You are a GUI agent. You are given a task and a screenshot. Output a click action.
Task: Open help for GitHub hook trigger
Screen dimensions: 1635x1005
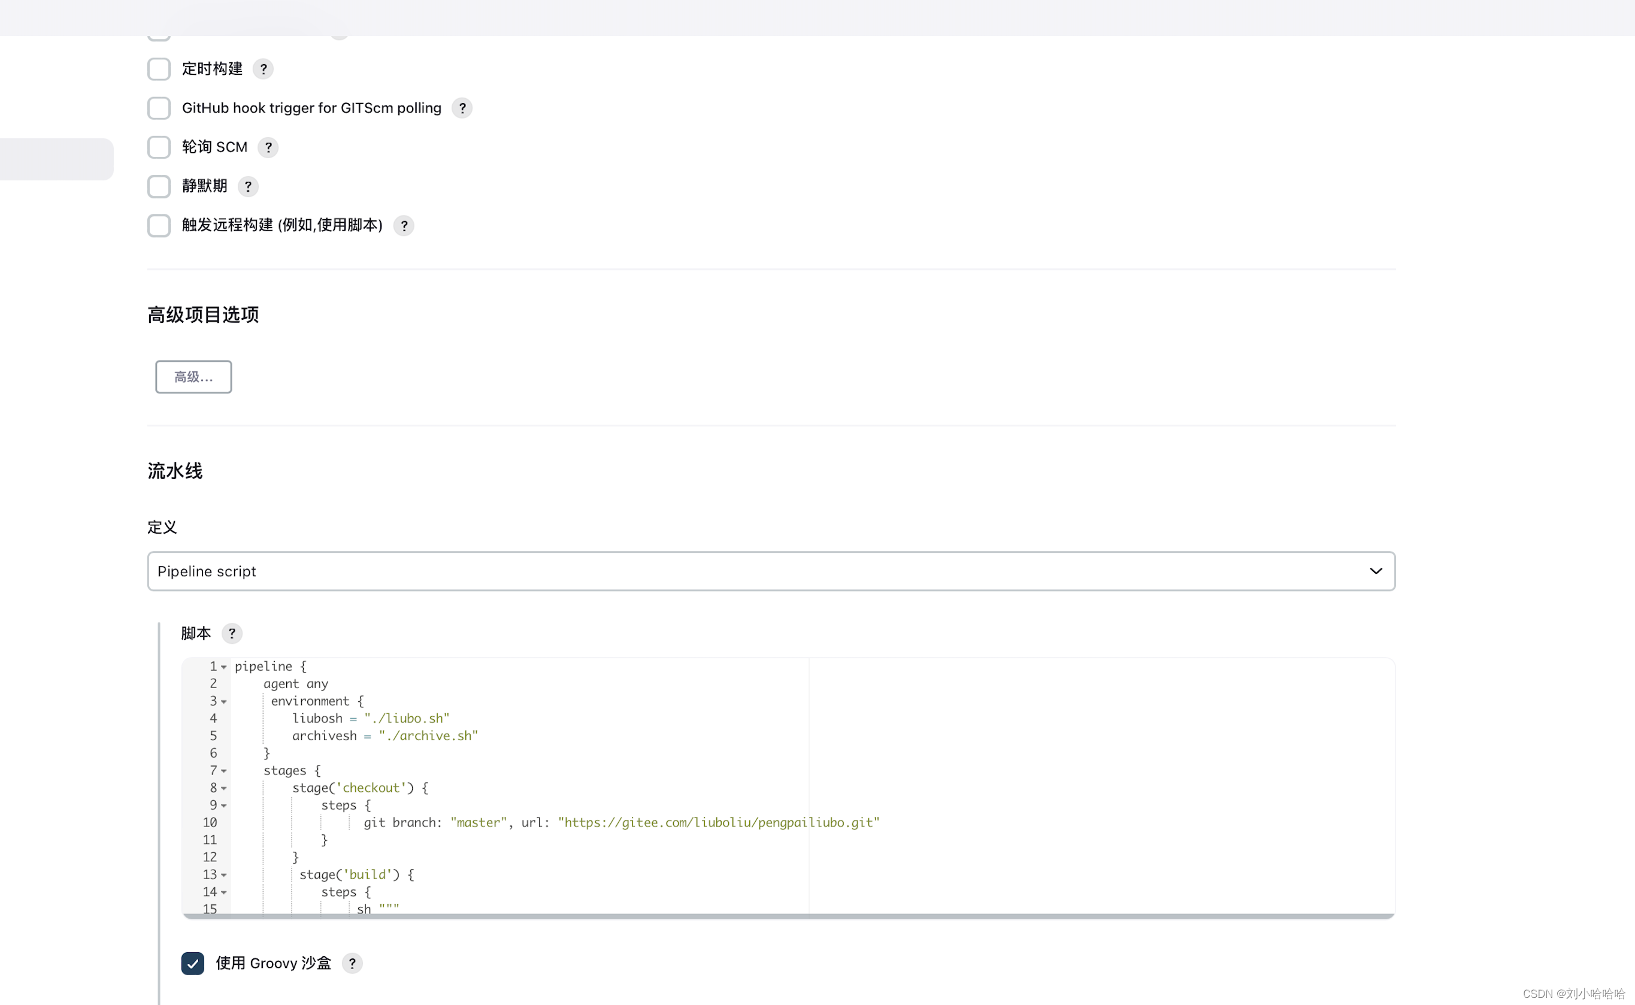click(x=462, y=108)
